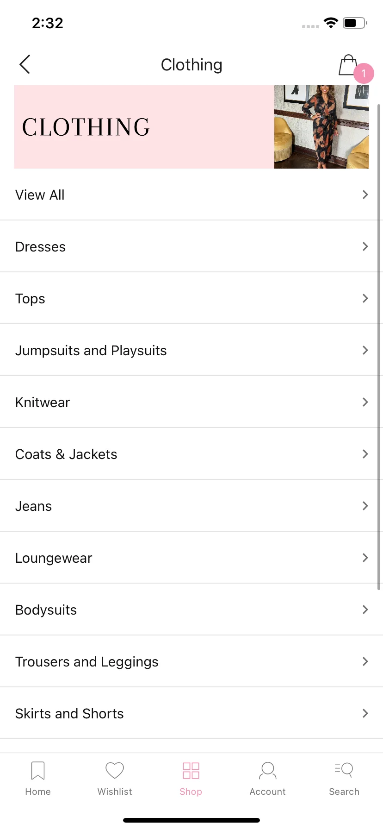
Task: Select the Tops category
Action: pyautogui.click(x=31, y=299)
